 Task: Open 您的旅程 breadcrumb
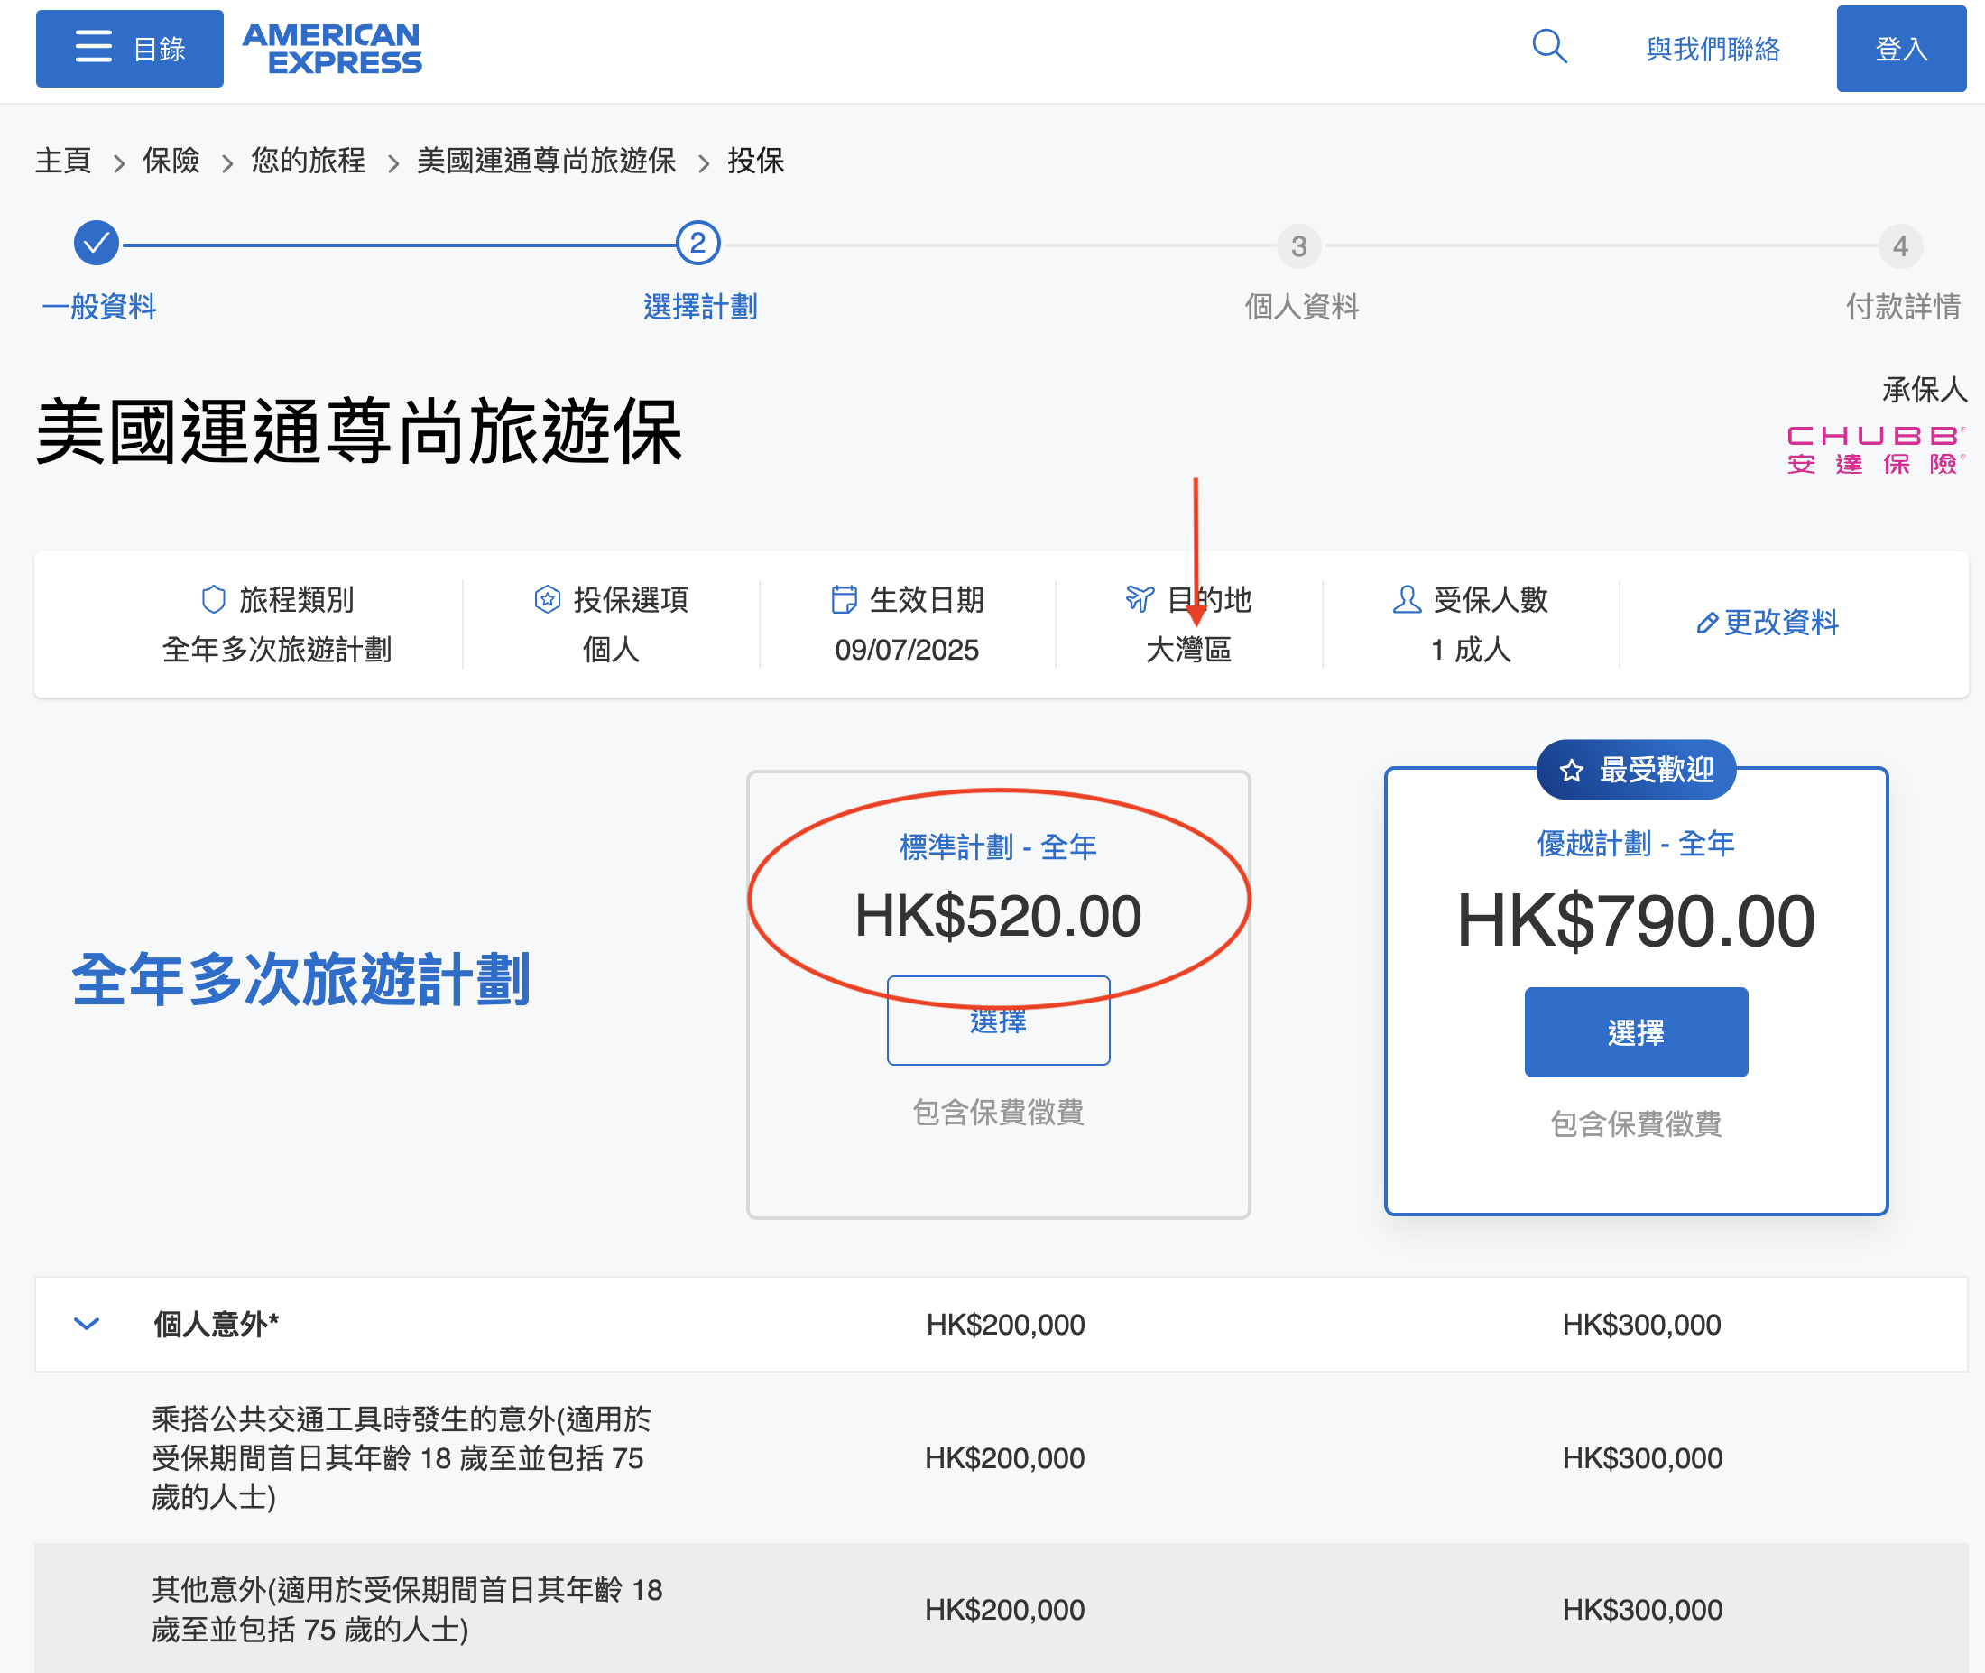click(x=309, y=161)
